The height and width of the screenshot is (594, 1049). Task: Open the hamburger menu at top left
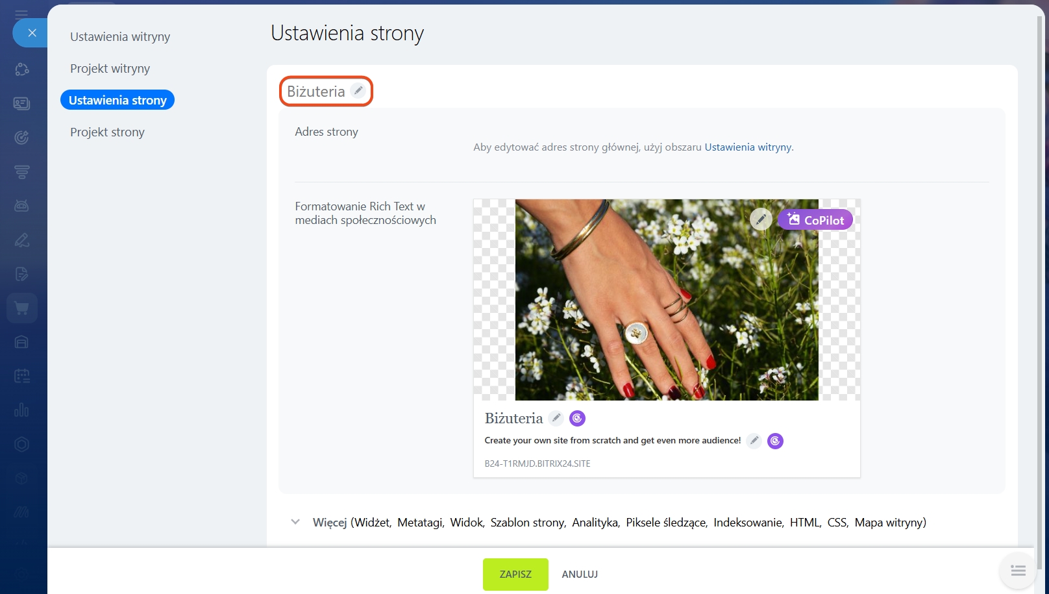pos(21,14)
